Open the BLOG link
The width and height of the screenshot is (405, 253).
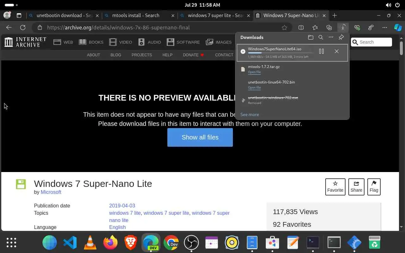tap(116, 55)
